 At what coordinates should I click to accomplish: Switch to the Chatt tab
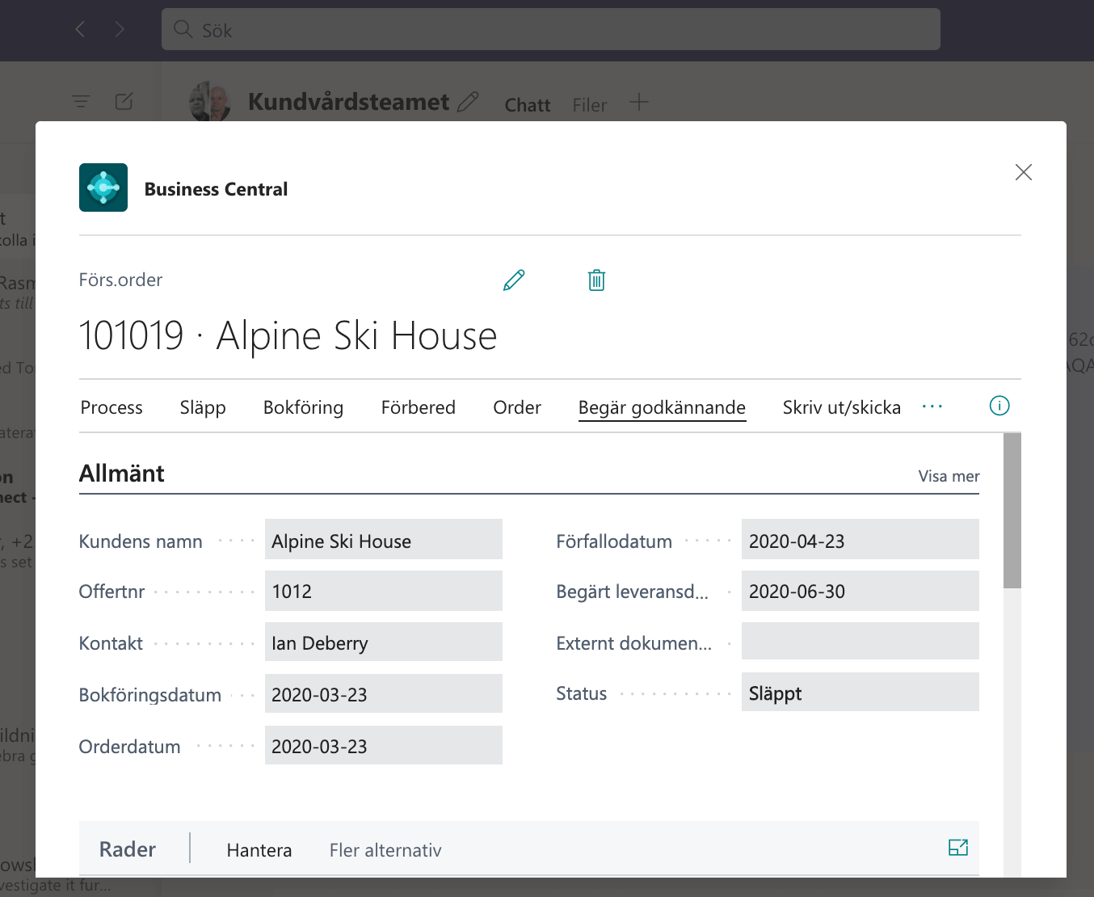528,105
